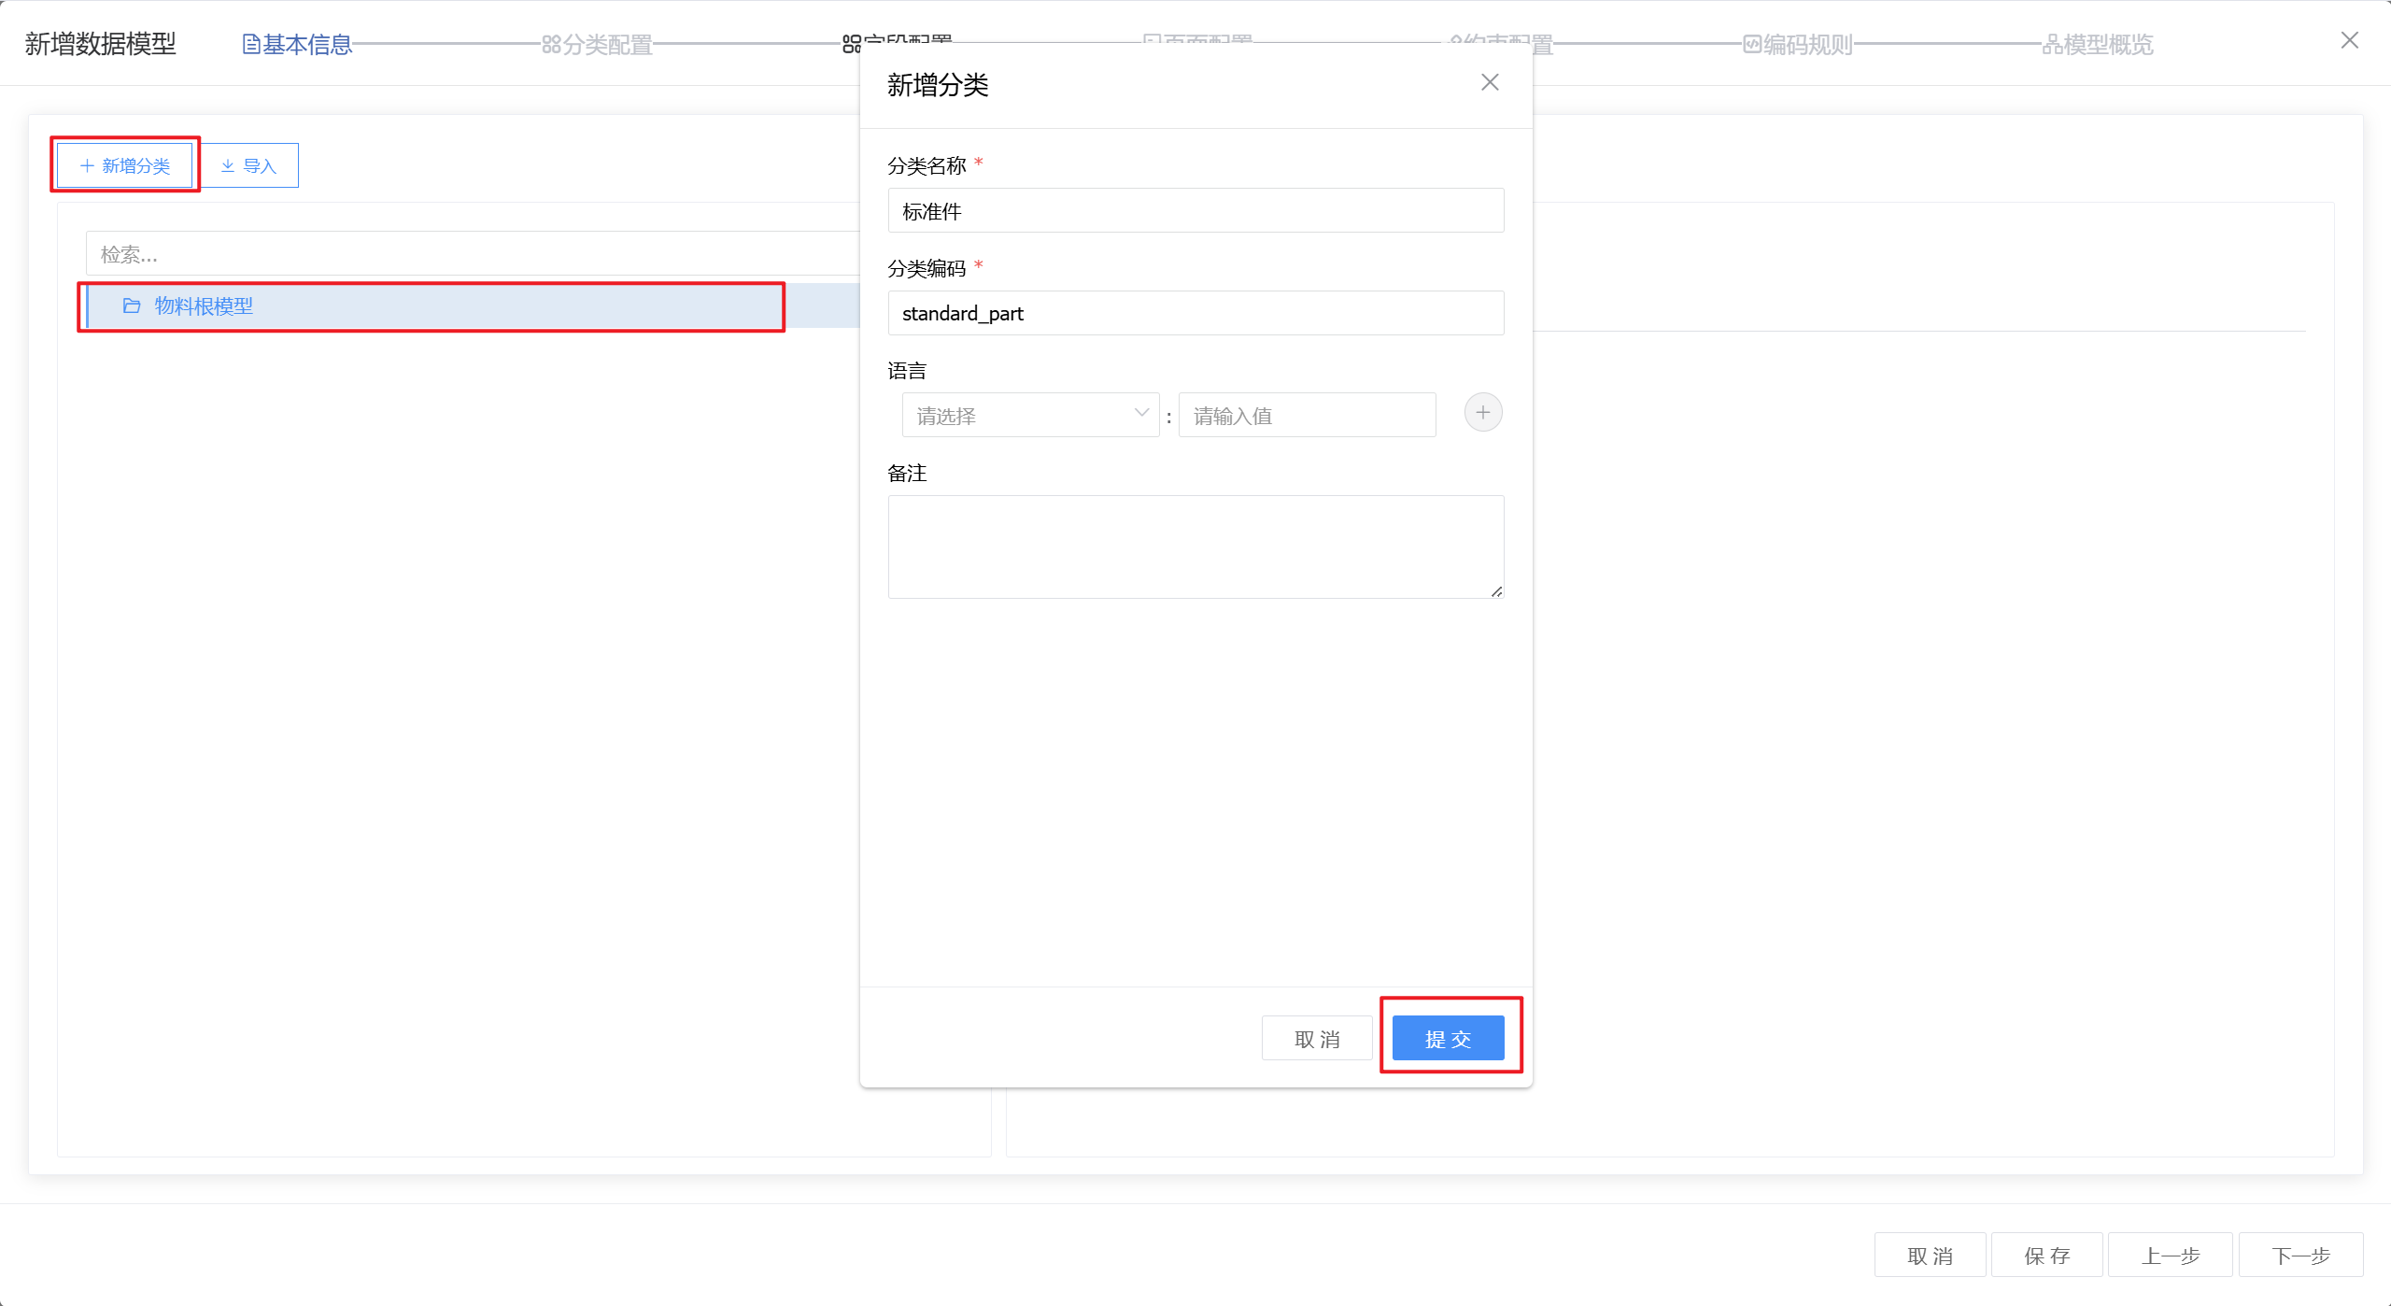Go to the 分类配置 step
Screen dimensions: 2391x1306
[598, 44]
